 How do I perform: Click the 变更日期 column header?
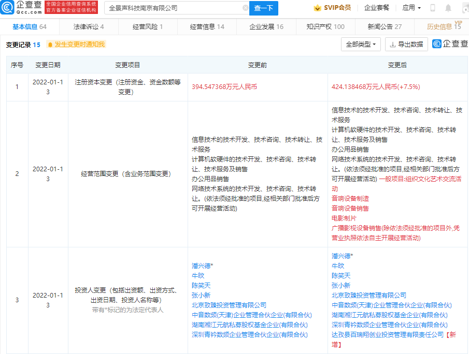[48, 65]
